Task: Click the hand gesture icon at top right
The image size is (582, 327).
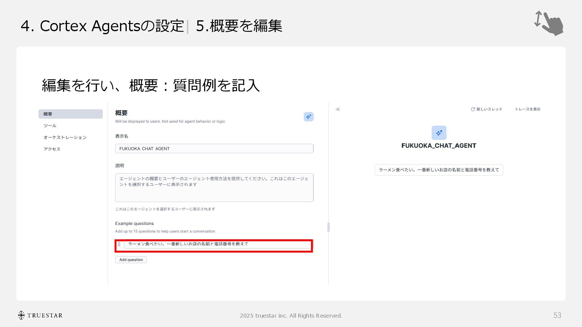Action: tap(549, 23)
